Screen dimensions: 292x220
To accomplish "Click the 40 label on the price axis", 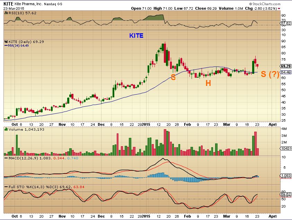I will pyautogui.click(x=283, y=102).
